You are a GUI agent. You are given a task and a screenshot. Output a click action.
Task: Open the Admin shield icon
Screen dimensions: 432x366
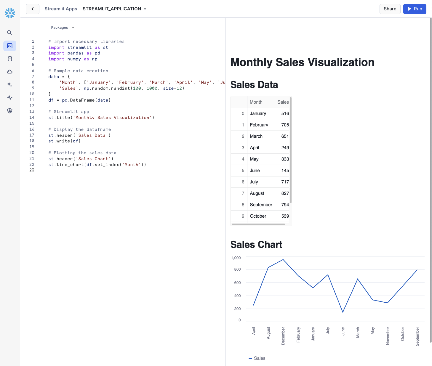10,111
